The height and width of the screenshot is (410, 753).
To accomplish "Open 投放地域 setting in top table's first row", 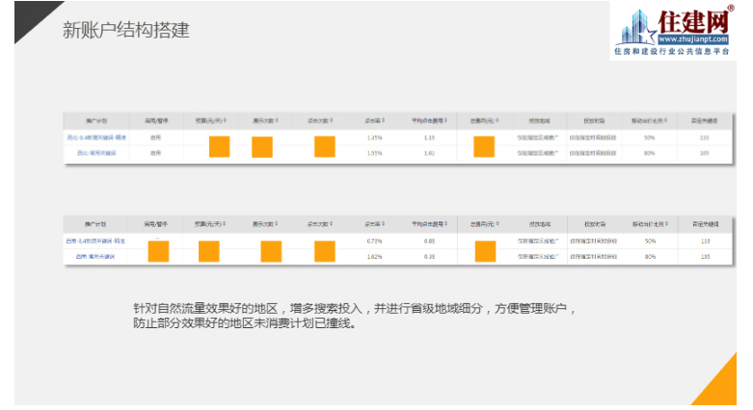I will tap(536, 138).
